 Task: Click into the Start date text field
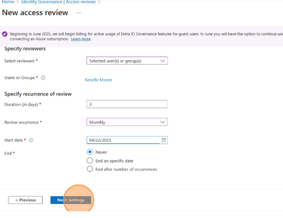pyautogui.click(x=123, y=140)
